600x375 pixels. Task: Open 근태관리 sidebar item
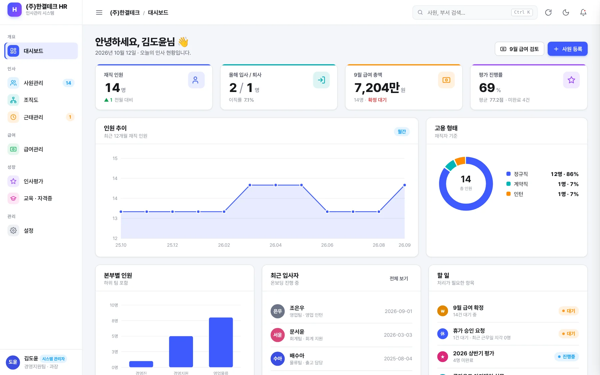coord(41,117)
